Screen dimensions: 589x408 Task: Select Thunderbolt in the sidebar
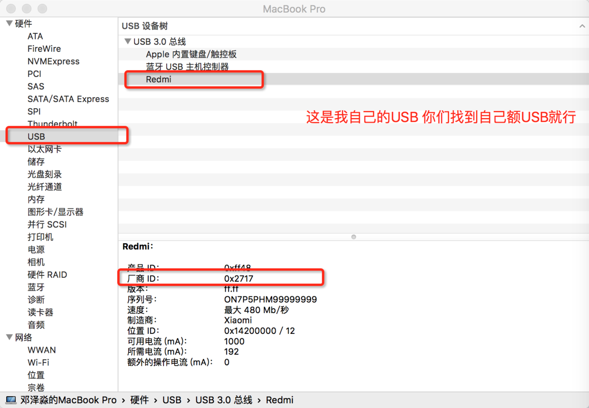click(x=53, y=124)
